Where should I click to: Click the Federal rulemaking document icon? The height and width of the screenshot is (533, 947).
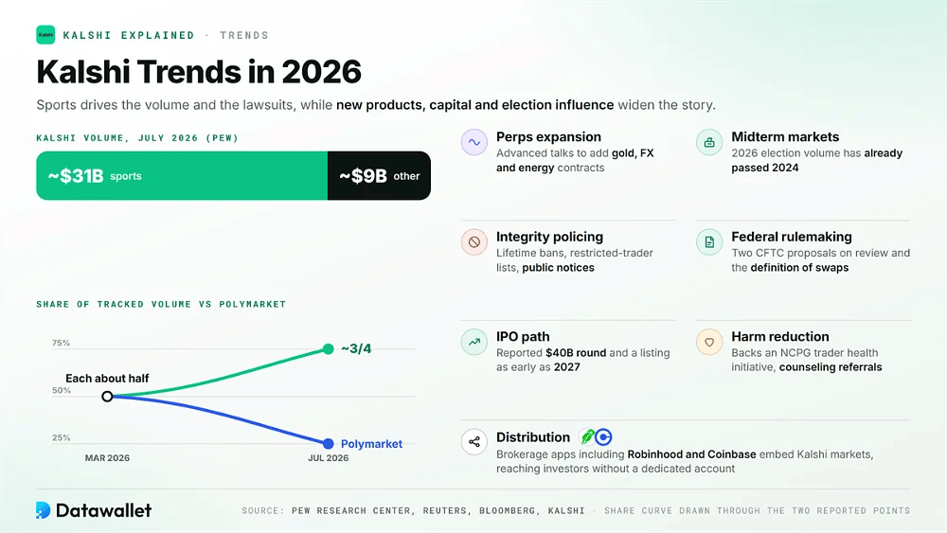[709, 242]
